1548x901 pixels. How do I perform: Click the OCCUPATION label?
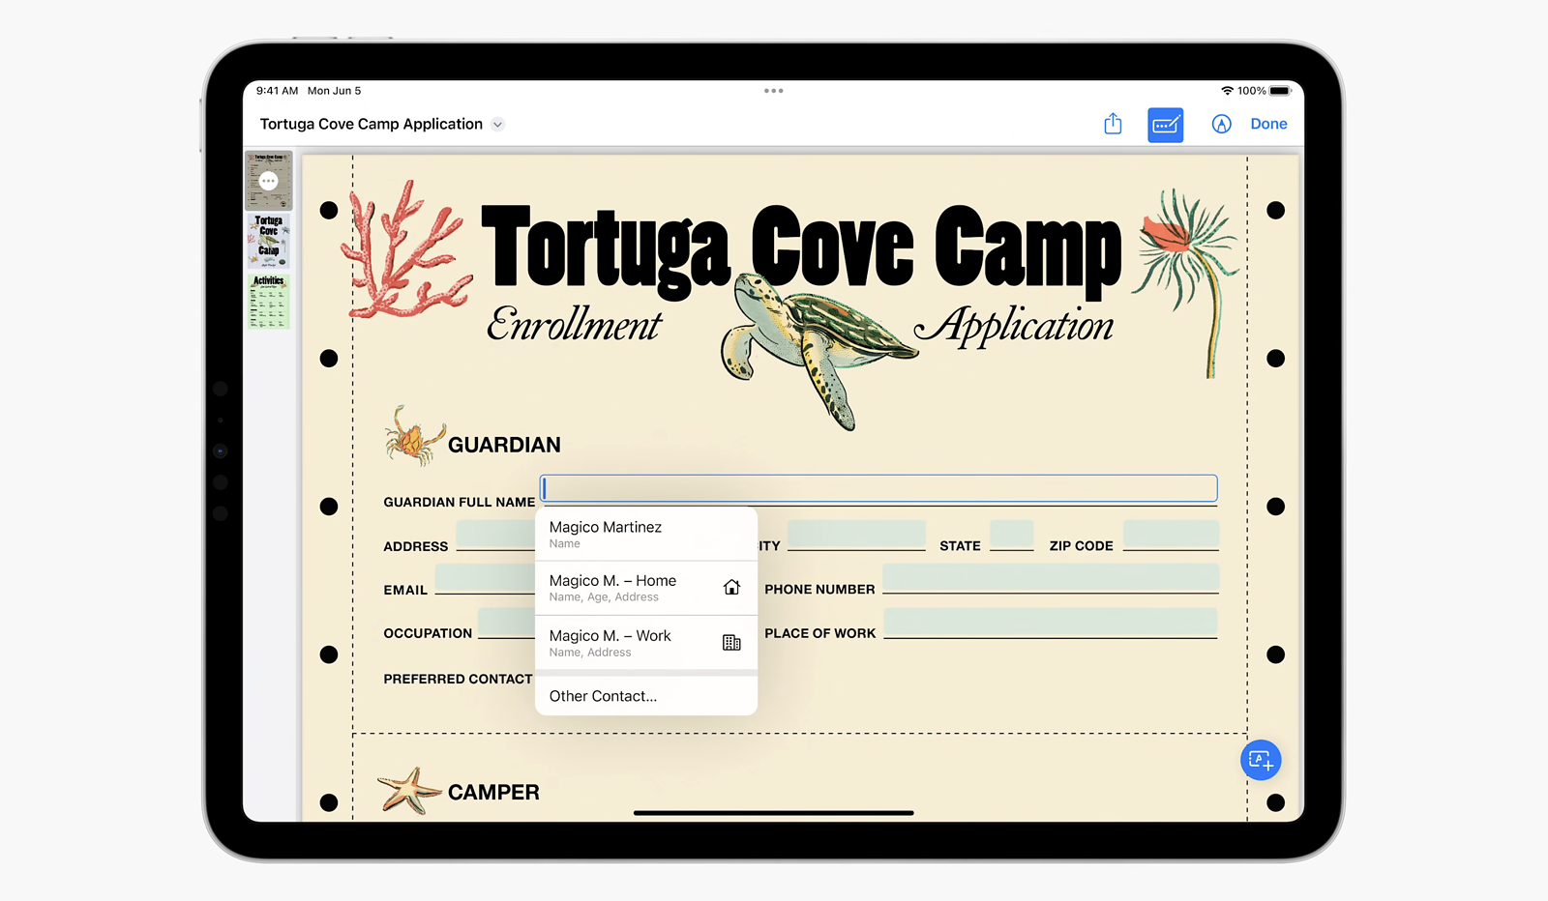coord(428,633)
